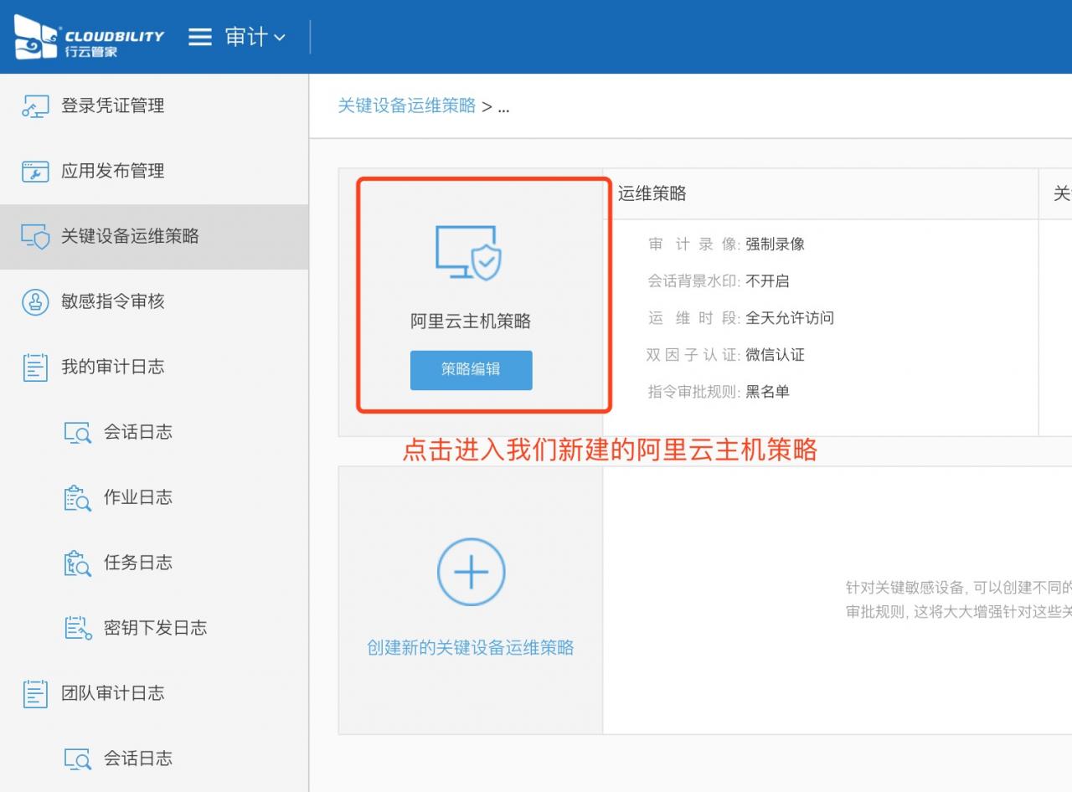1072x792 pixels.
Task: Click the plus circle icon
Action: 471,573
